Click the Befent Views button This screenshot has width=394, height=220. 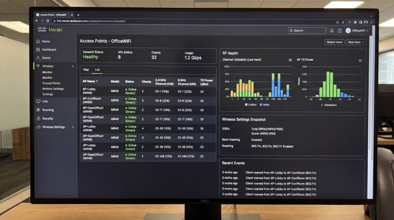coord(334,42)
